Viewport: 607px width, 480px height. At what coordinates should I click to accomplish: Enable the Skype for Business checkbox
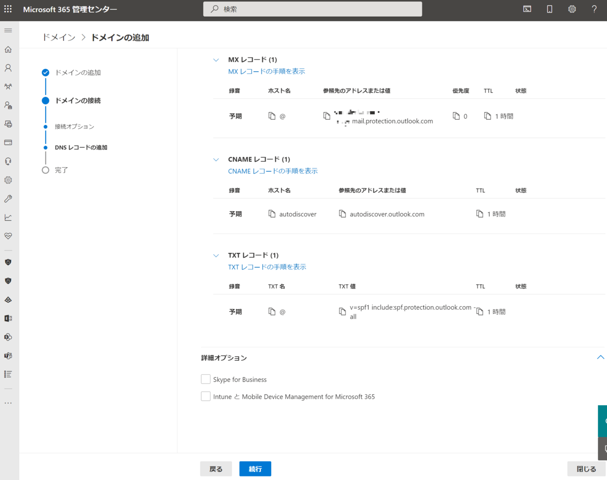coord(205,379)
